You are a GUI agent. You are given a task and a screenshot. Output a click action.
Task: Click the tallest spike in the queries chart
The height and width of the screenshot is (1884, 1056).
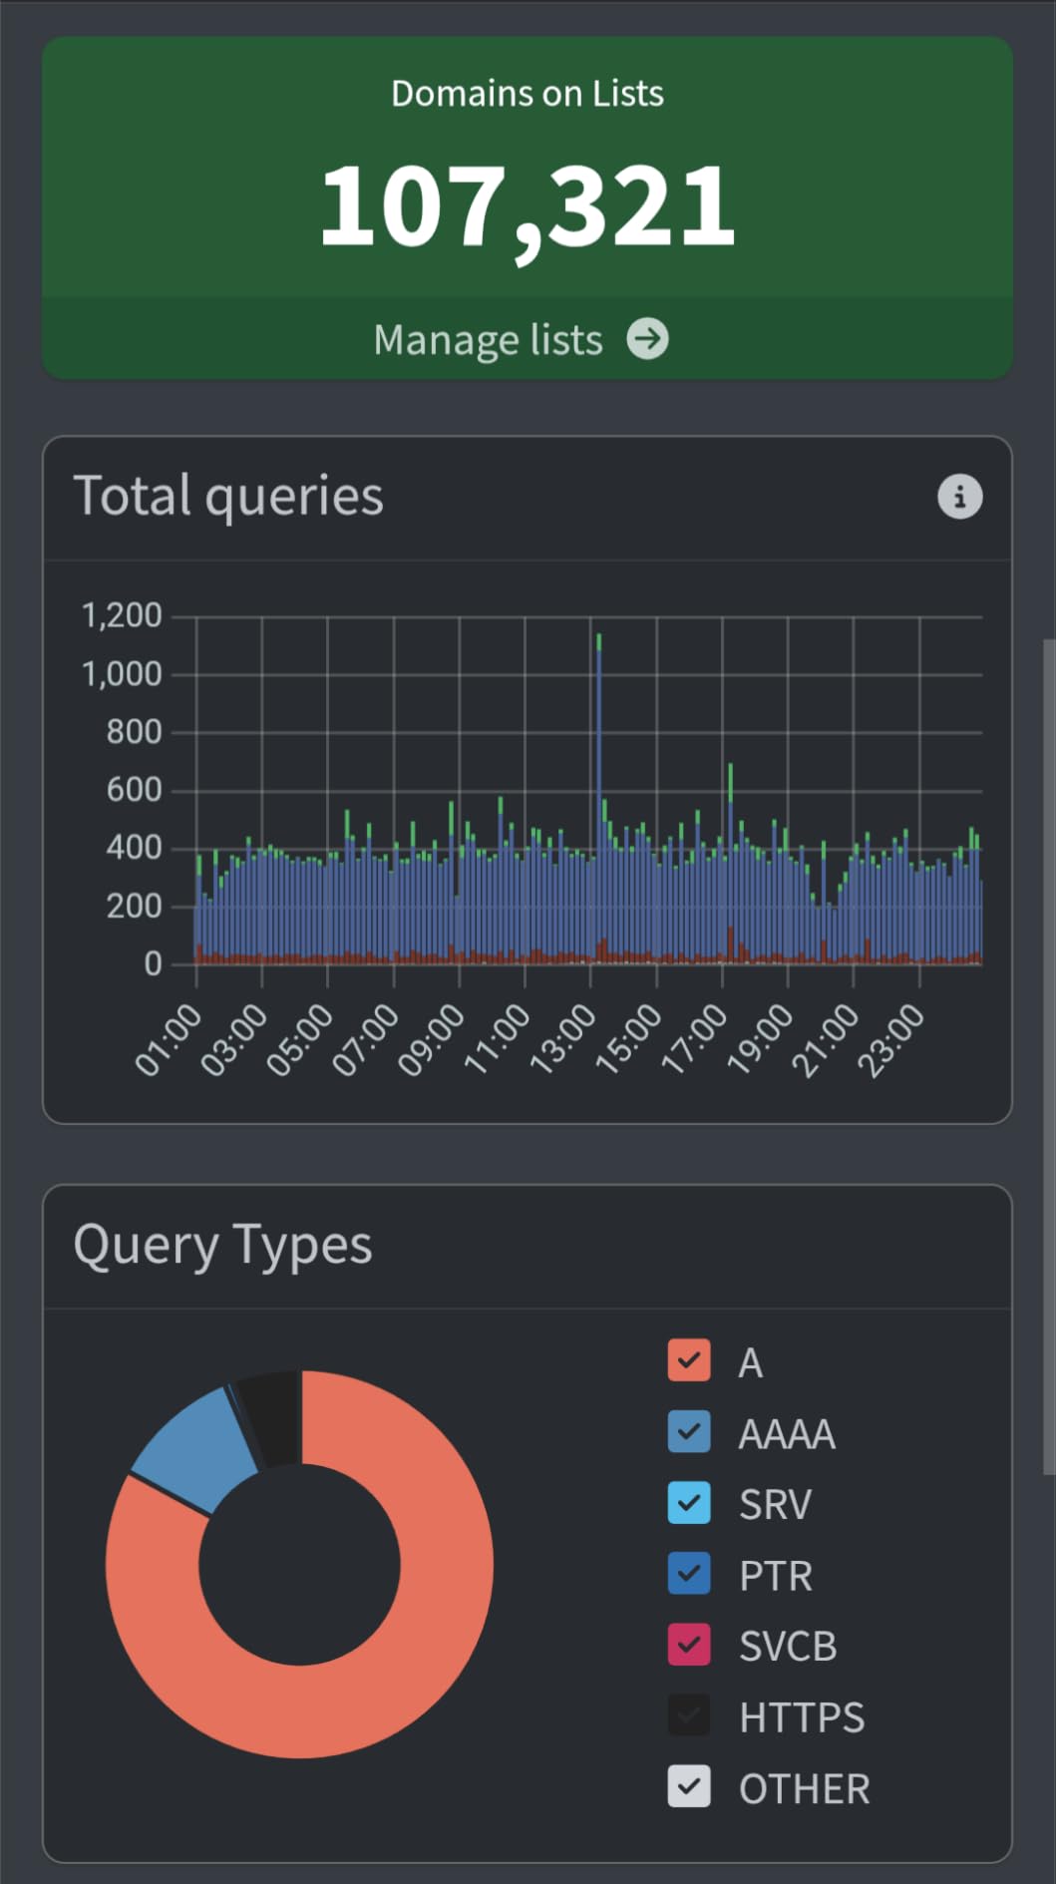pos(598,798)
